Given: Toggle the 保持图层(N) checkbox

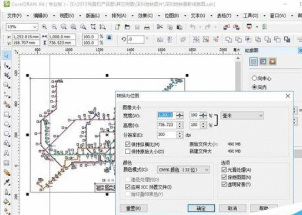Looking at the screenshot, I should click(x=224, y=177).
